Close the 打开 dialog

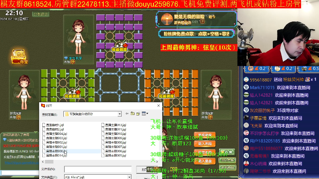pyautogui.click(x=158, y=105)
